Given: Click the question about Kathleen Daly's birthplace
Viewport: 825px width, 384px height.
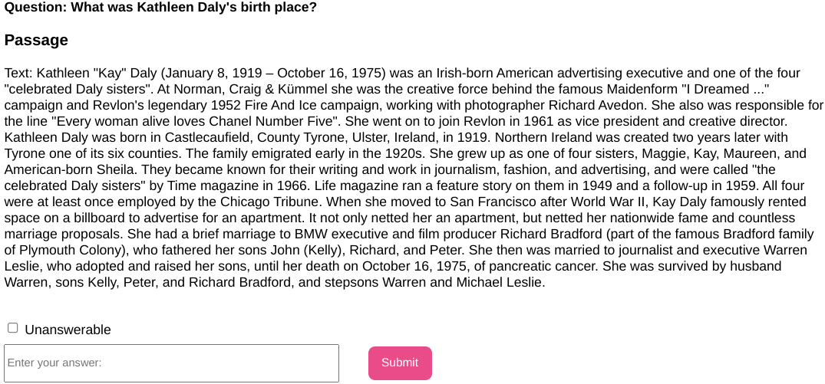Looking at the screenshot, I should point(160,8).
